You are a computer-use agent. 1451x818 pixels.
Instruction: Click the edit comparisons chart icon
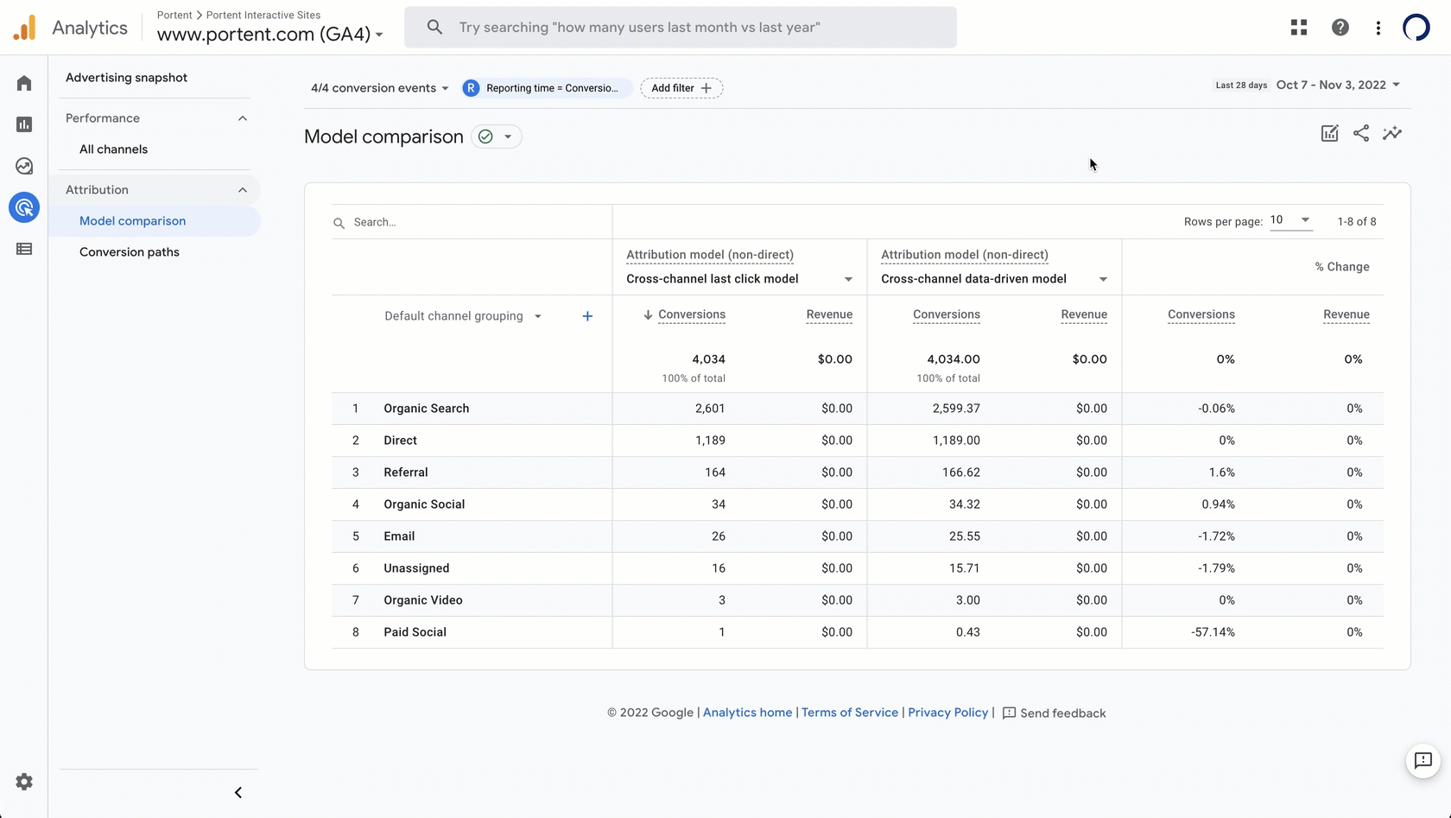tap(1330, 133)
